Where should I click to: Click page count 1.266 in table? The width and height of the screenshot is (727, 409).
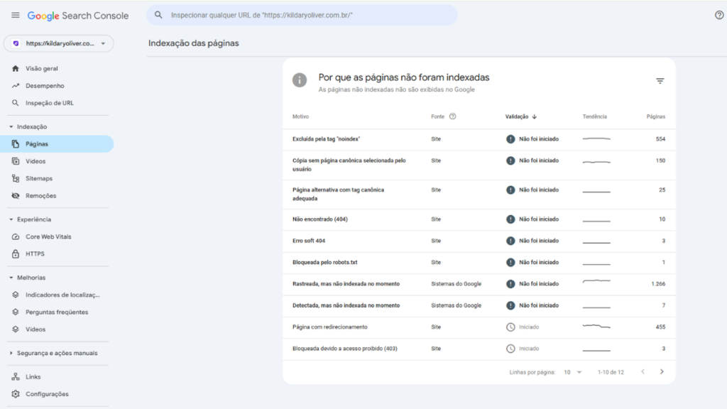[658, 284]
